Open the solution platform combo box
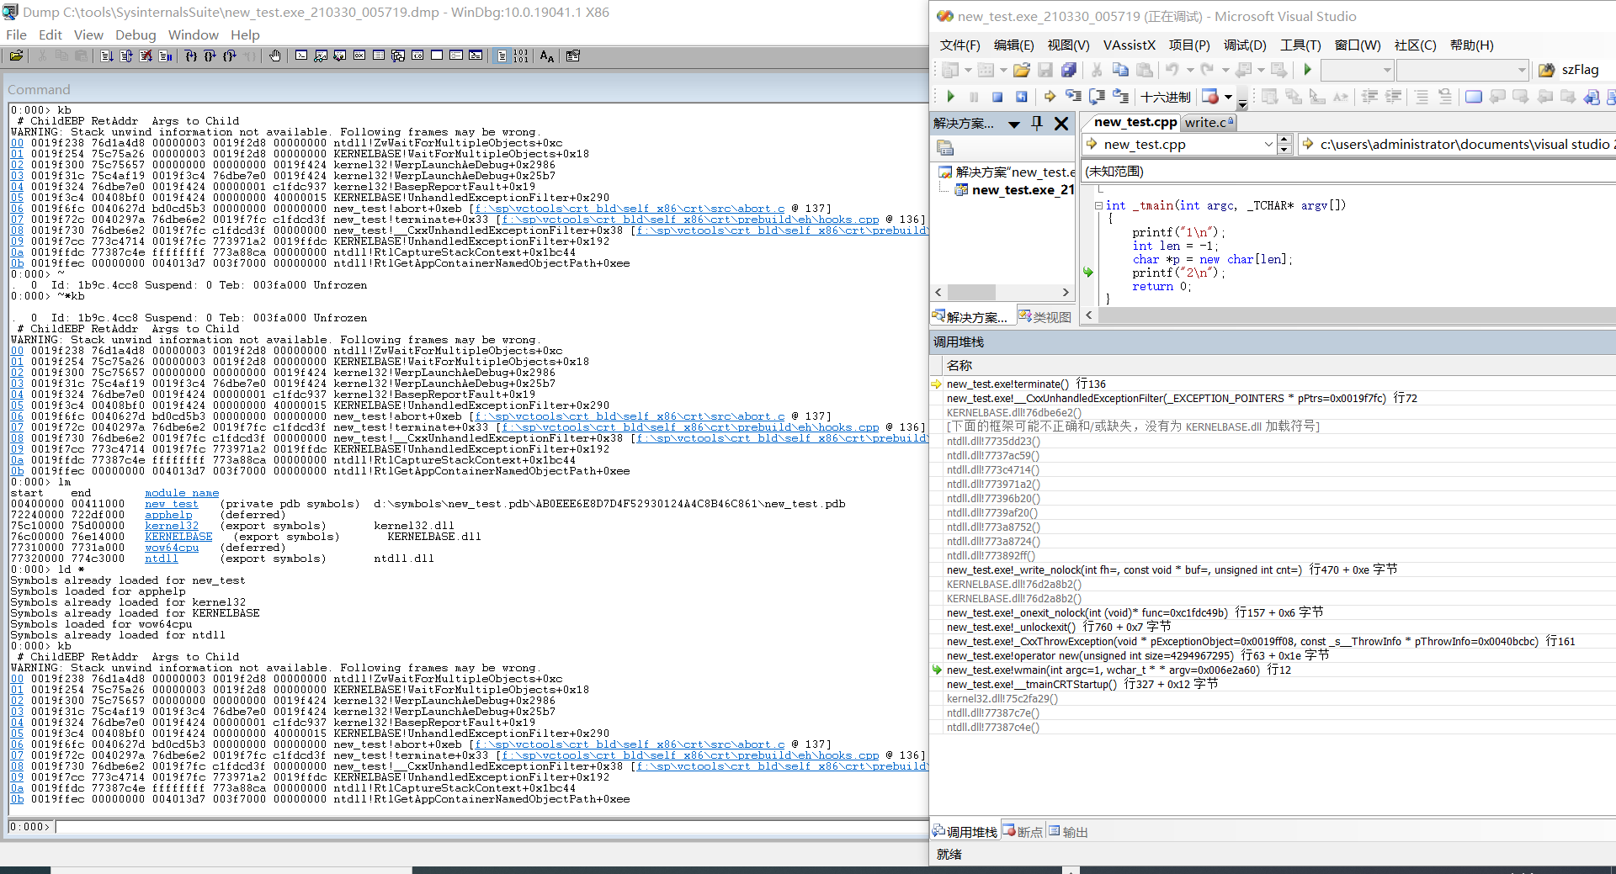Image resolution: width=1616 pixels, height=874 pixels. point(1463,70)
